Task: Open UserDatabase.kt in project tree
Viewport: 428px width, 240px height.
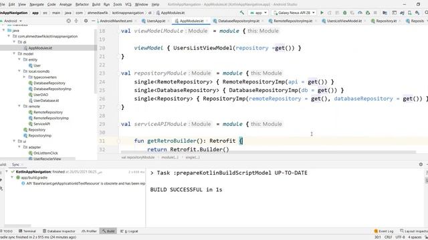Action: [46, 101]
